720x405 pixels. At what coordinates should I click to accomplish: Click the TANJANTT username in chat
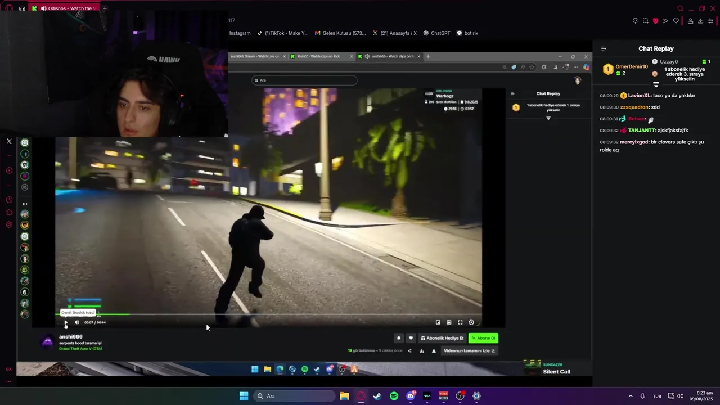pos(641,130)
